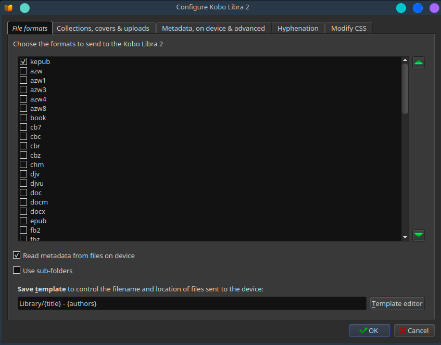Check the docm format checkbox
441x345 pixels.
tap(23, 202)
